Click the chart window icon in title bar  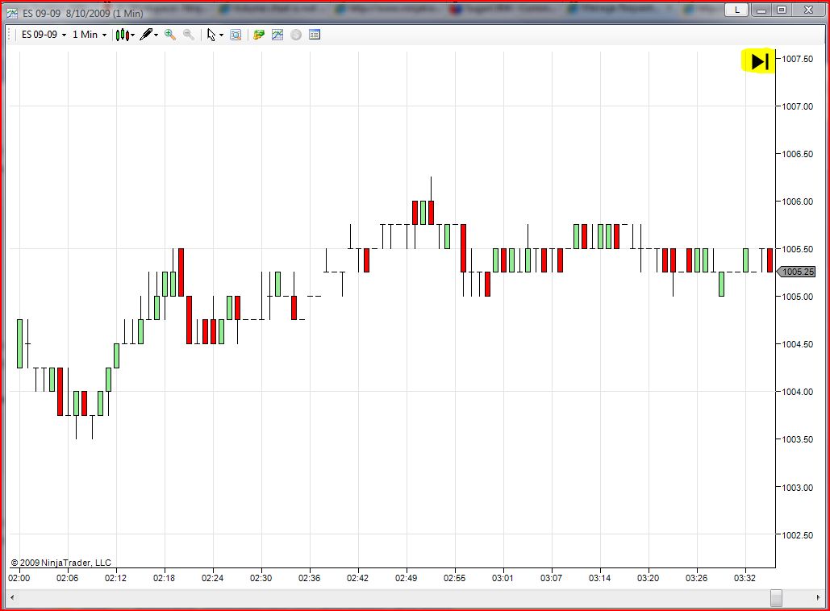[11, 13]
